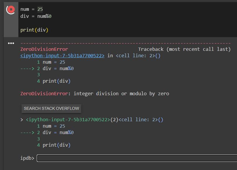Click 'integer division or modulo by zero' message
The width and height of the screenshot is (237, 170).
tap(121, 94)
